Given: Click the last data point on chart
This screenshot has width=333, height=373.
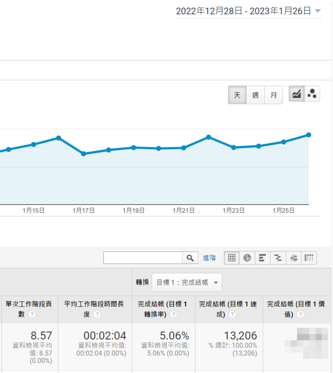Looking at the screenshot, I should pos(309,135).
